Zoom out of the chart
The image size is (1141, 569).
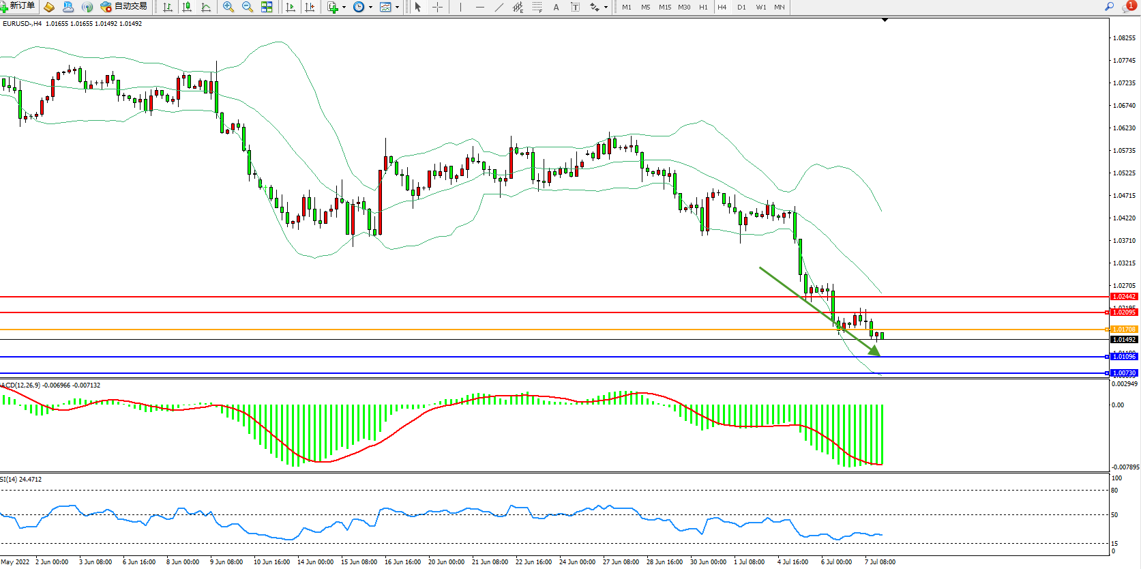tap(247, 7)
